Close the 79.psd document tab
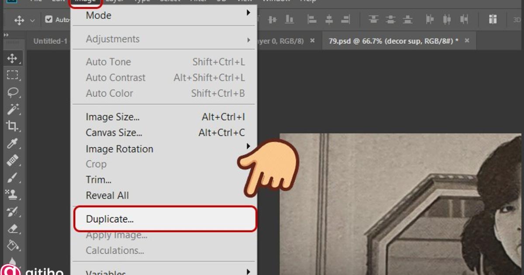The width and height of the screenshot is (524, 275). 467,41
